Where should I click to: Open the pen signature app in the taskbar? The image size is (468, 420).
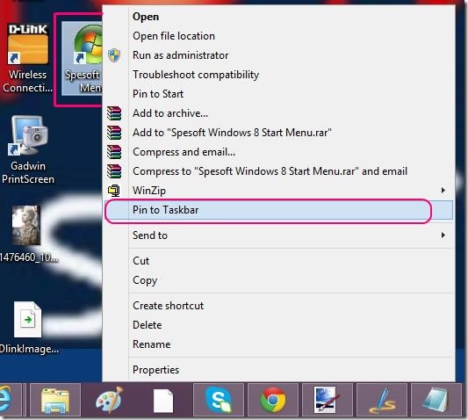tap(382, 401)
